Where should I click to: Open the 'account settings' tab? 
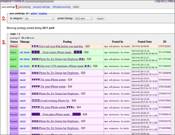pos(42,7)
